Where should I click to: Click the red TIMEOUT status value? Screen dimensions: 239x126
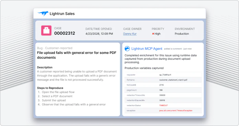pos(163,105)
